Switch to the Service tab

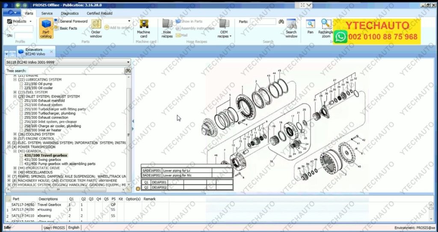pos(47,13)
